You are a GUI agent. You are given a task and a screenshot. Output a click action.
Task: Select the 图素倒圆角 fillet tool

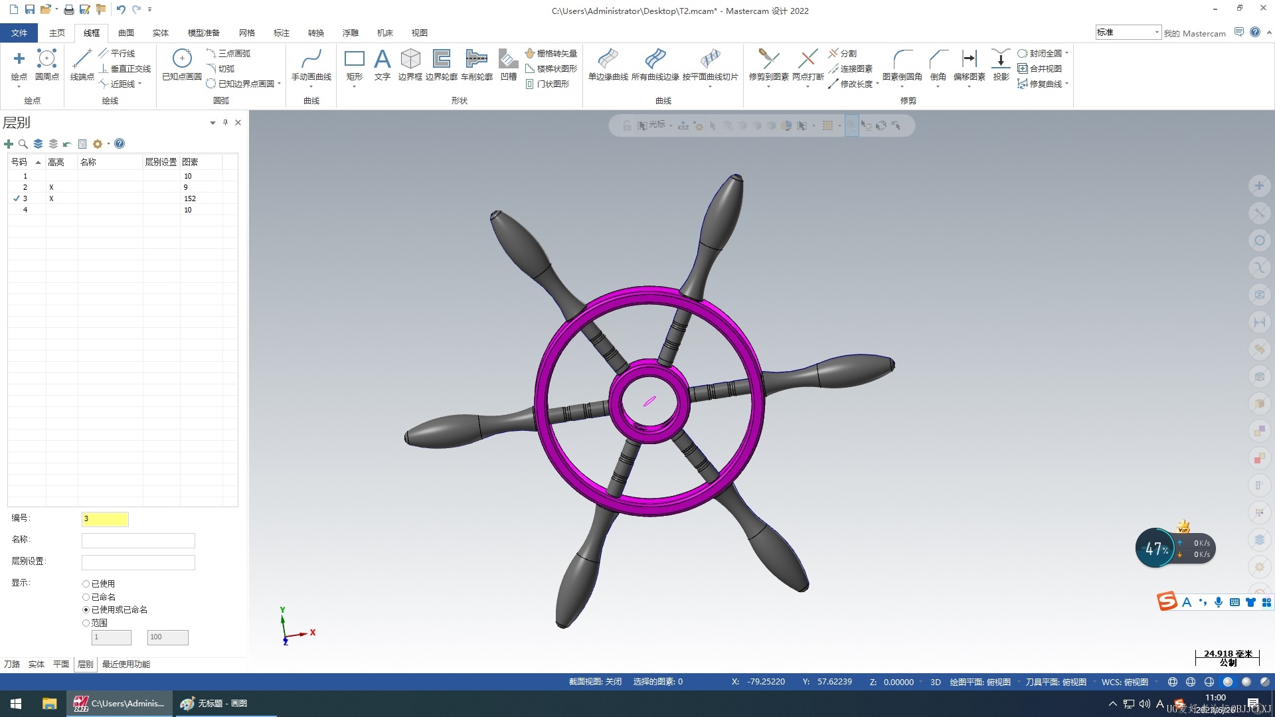902,64
